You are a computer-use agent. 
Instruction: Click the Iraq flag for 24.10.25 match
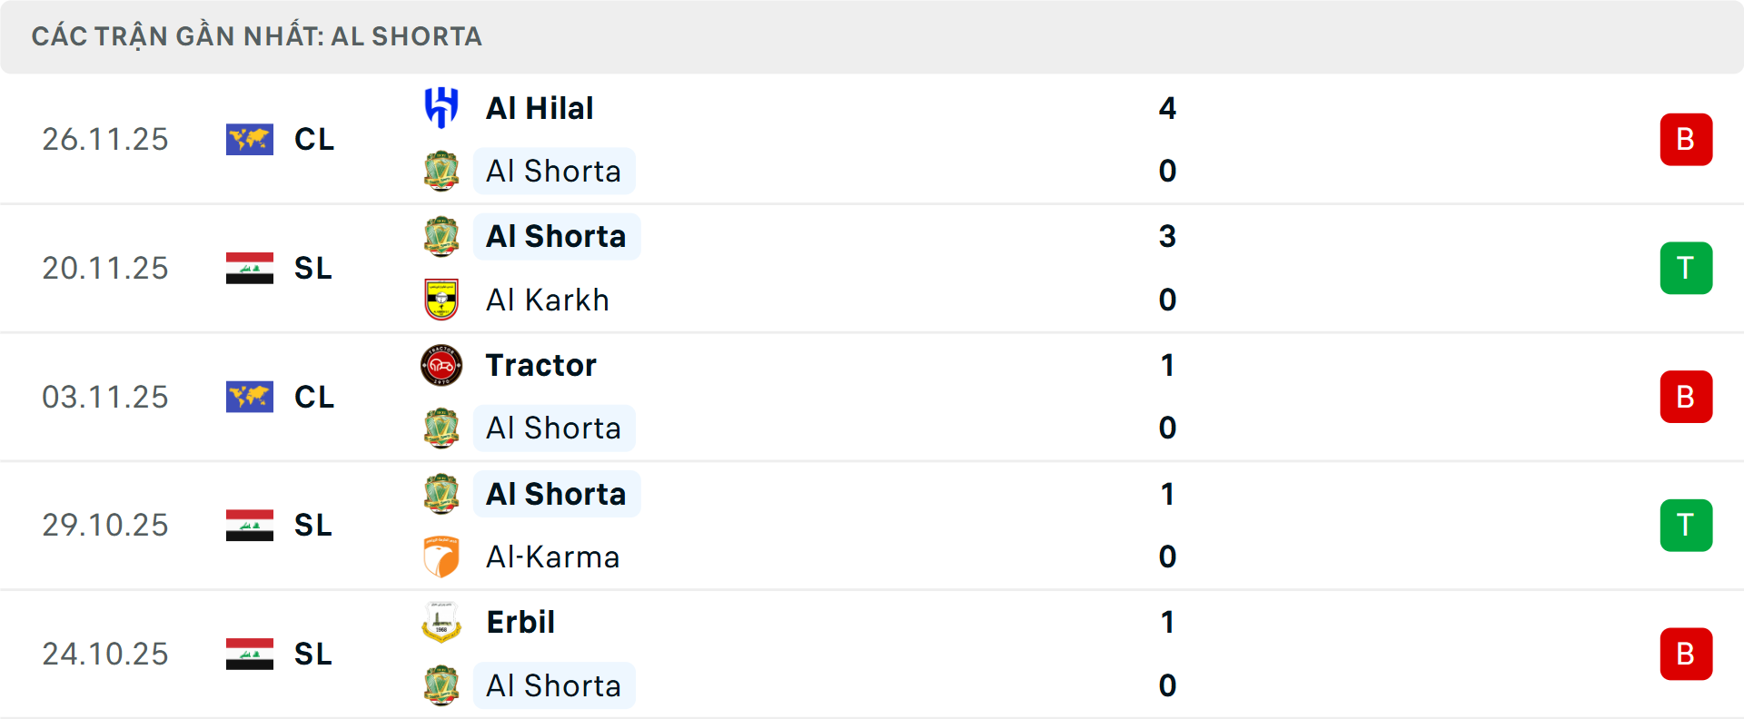(250, 654)
